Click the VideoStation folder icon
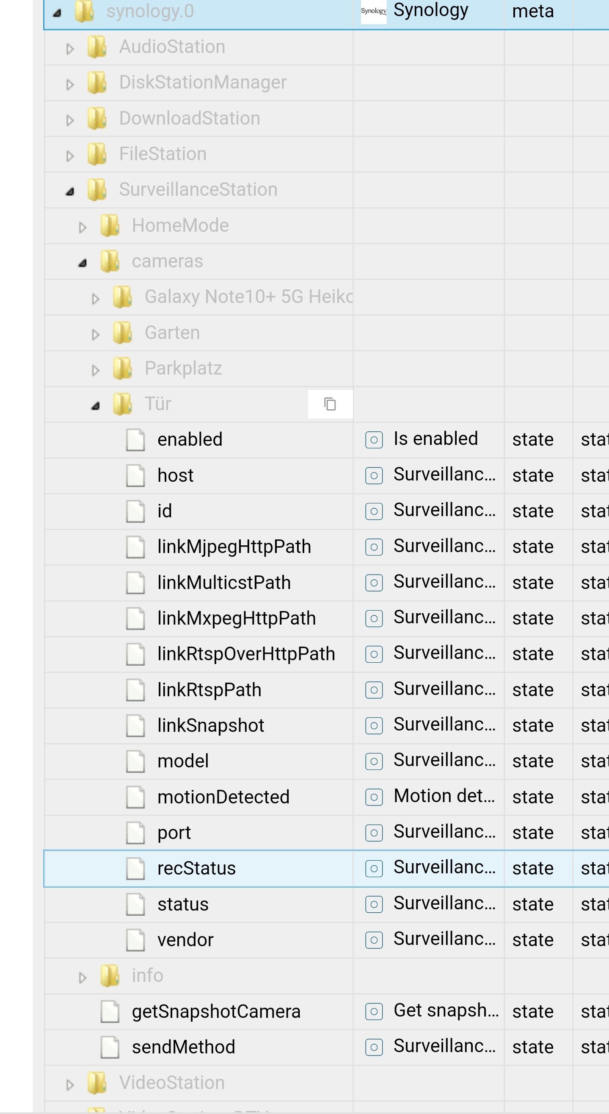The image size is (609, 1114). (x=97, y=1083)
